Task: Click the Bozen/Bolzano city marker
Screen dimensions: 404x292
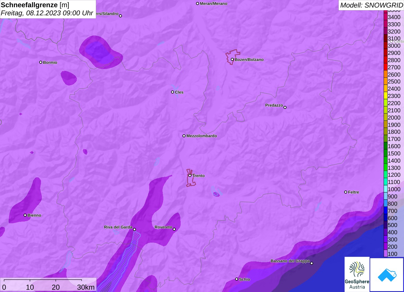Action: tap(232, 59)
